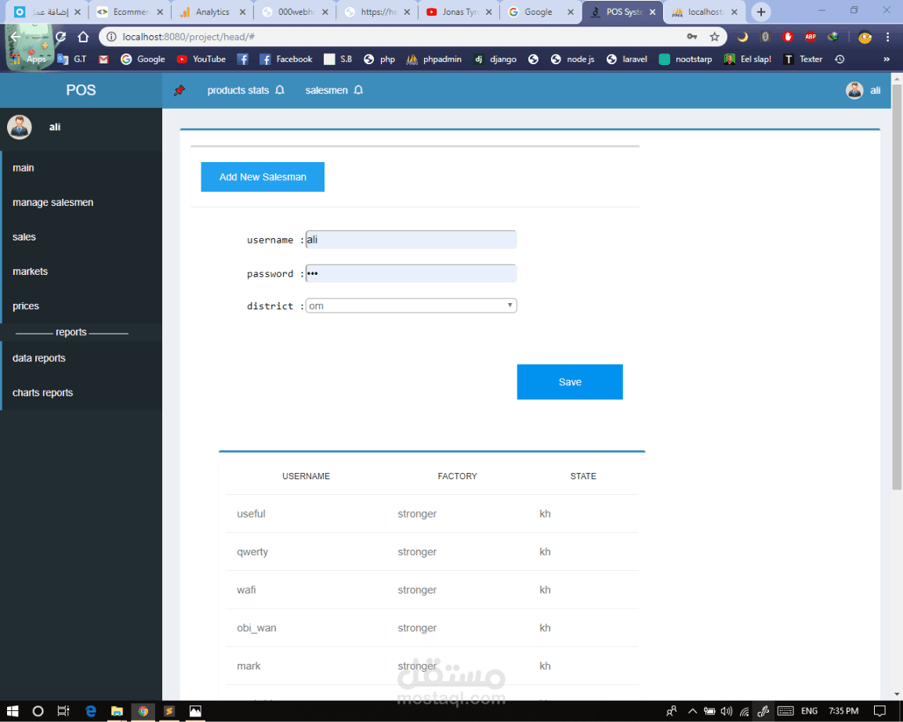903x722 pixels.
Task: Open data reports sidebar item
Action: [82, 358]
